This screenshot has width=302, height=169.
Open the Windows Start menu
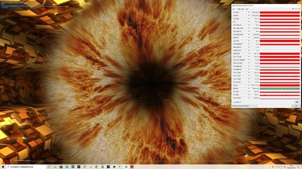tap(3, 167)
